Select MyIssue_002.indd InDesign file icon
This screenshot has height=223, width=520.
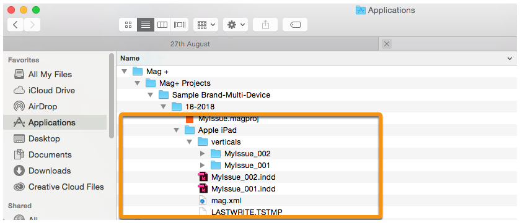tap(203, 177)
